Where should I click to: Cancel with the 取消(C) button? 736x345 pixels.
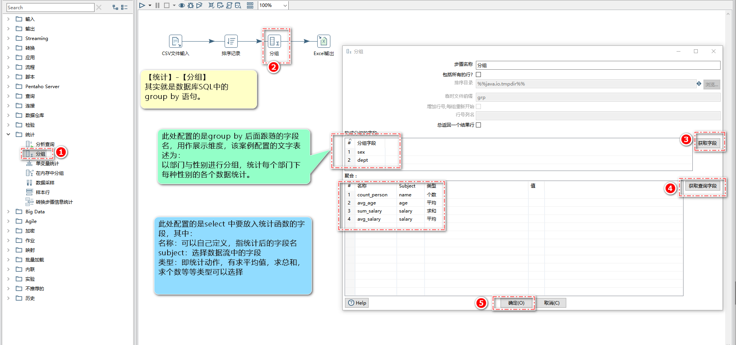(552, 303)
